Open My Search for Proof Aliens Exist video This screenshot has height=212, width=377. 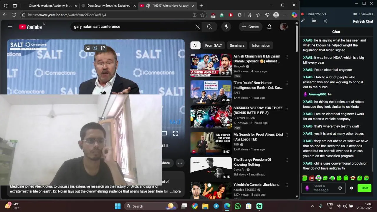pos(258,137)
